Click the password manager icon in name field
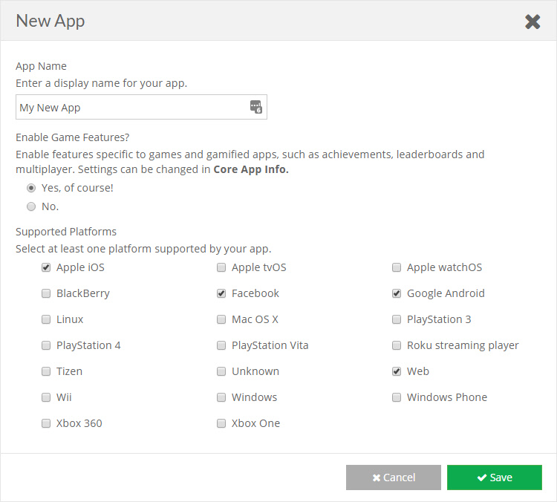This screenshot has width=557, height=502. click(x=255, y=107)
